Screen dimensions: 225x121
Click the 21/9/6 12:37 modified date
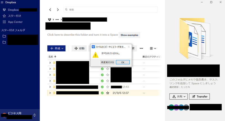pyautogui.click(x=121, y=93)
